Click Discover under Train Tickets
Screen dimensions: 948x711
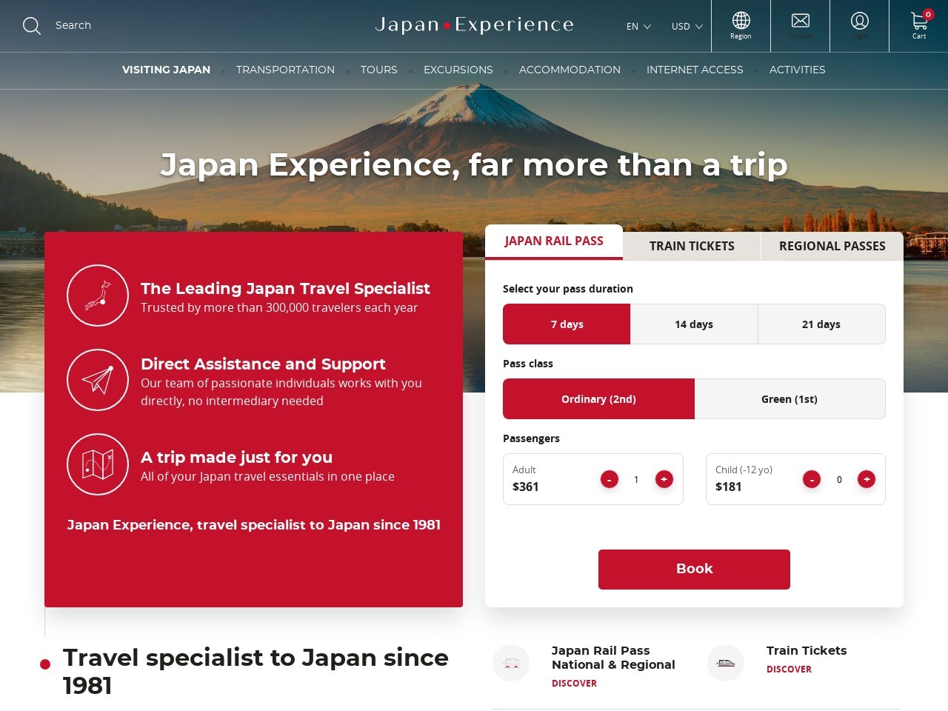tap(789, 670)
